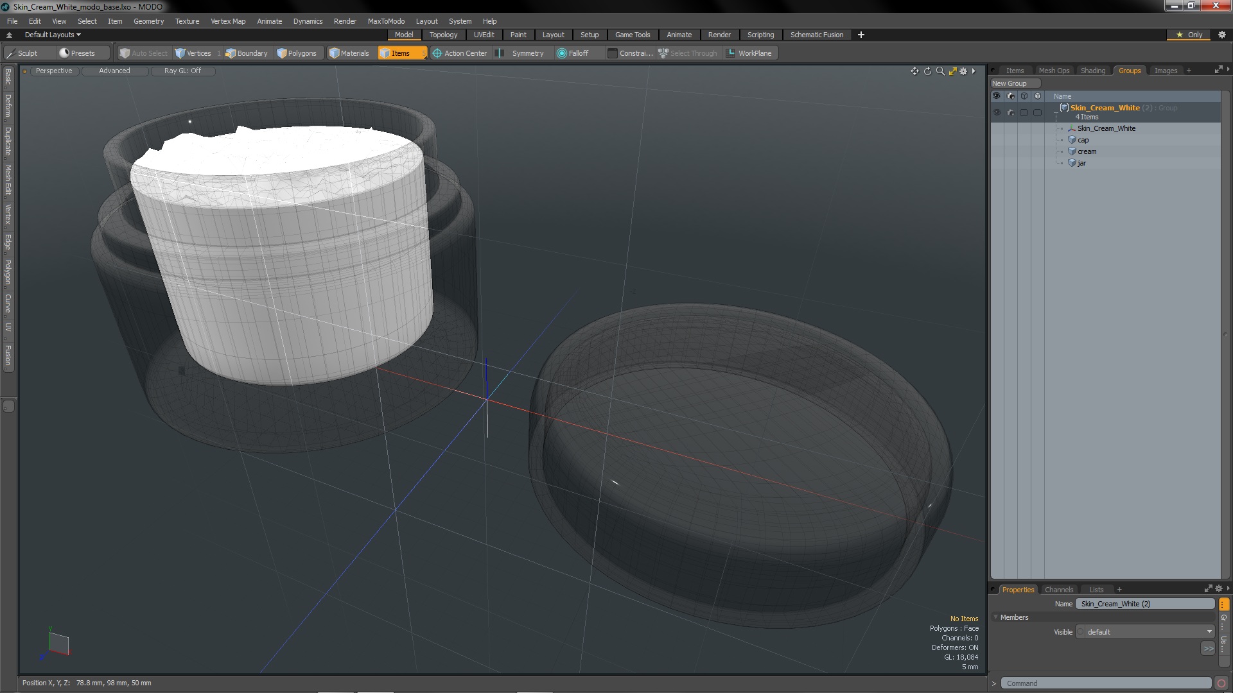Open the Properties panel gear settings

tap(1218, 589)
